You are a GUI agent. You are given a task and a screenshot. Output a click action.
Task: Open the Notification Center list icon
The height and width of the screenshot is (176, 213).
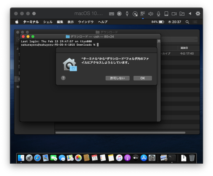pos(195,22)
